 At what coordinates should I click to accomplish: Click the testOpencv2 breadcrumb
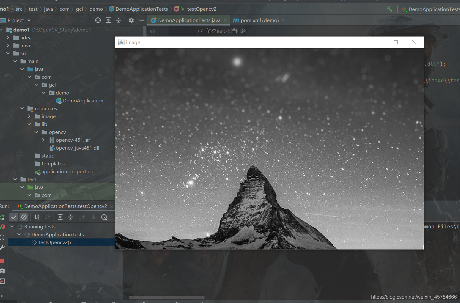coord(201,9)
